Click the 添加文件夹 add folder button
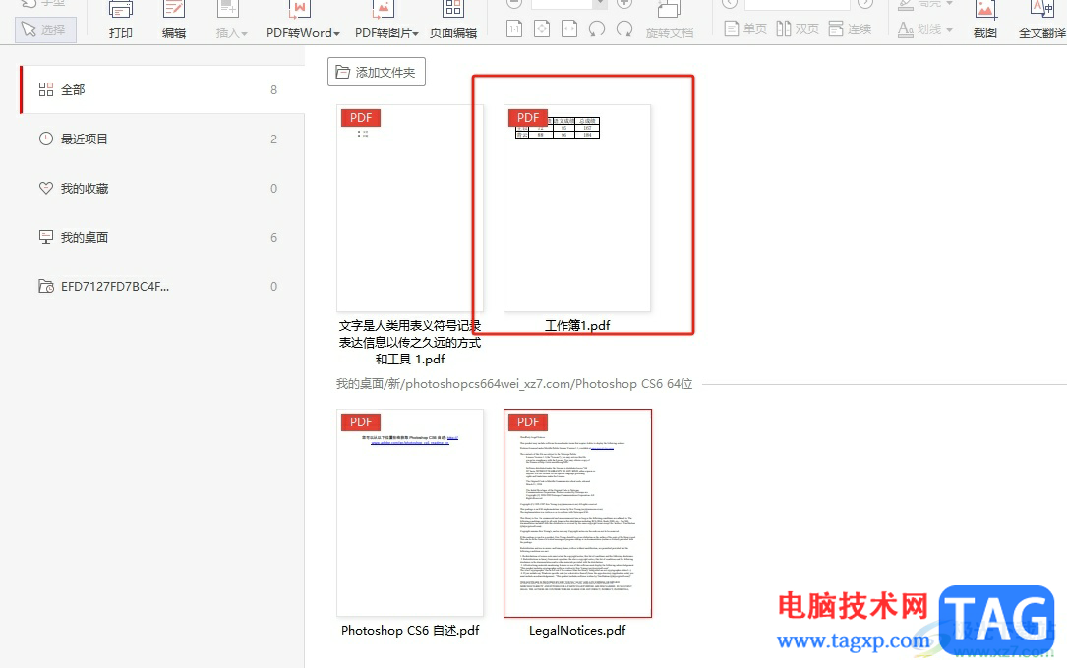The image size is (1067, 668). pyautogui.click(x=377, y=72)
